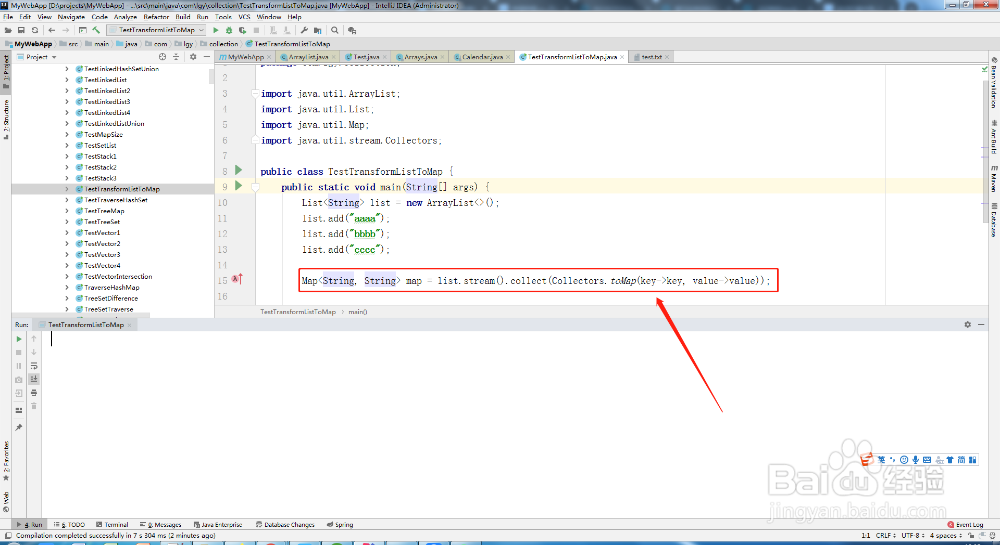The height and width of the screenshot is (545, 1000).
Task: Toggle the Structure tool window stripe button
Action: tap(6, 120)
